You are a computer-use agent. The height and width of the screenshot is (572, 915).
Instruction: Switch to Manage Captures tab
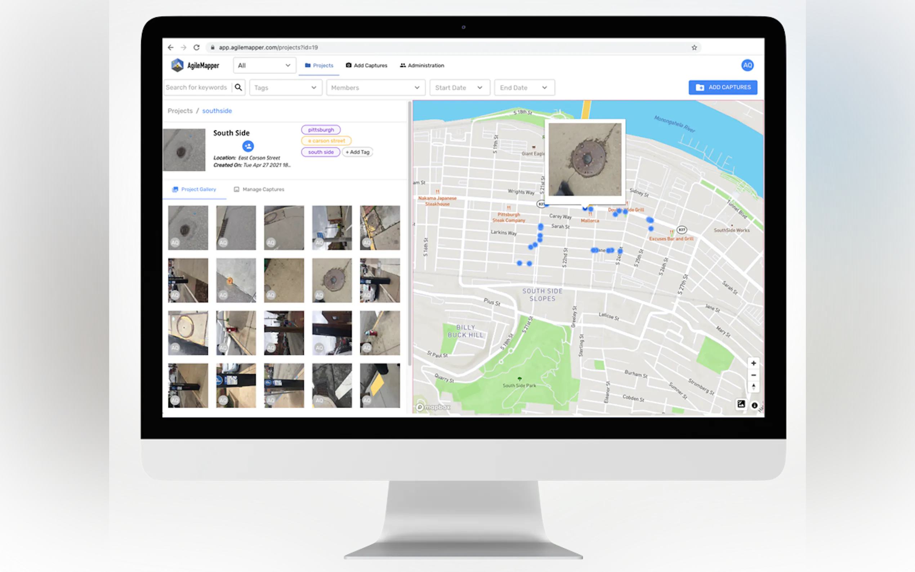point(259,189)
